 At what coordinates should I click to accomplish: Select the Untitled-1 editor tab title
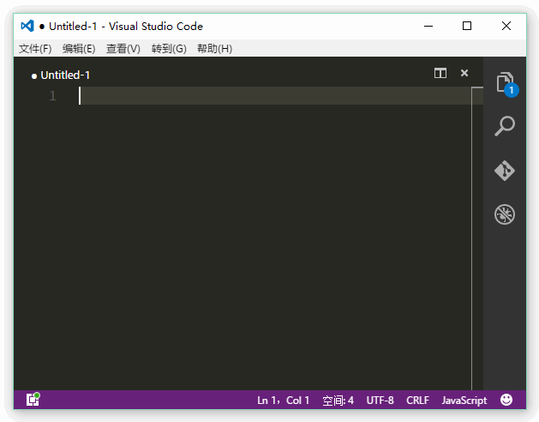coord(65,75)
